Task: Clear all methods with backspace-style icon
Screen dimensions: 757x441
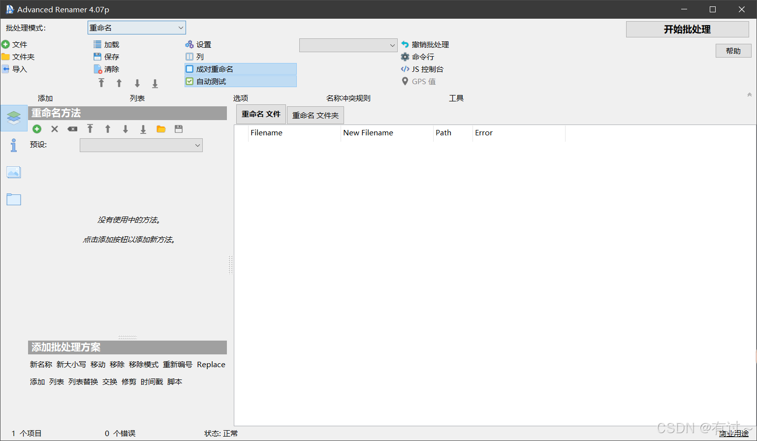Action: click(x=72, y=129)
